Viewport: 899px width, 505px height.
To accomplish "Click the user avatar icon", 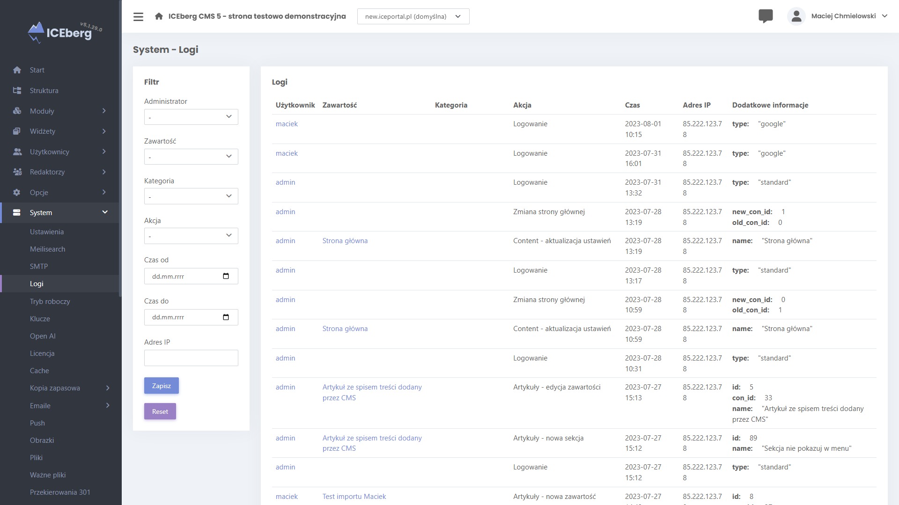I will pyautogui.click(x=796, y=16).
